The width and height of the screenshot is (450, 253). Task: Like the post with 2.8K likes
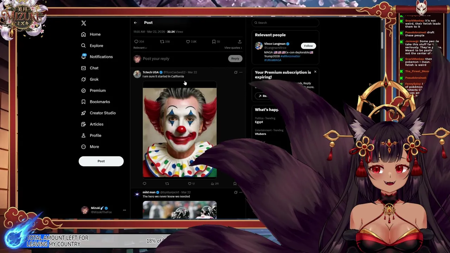[x=191, y=41]
